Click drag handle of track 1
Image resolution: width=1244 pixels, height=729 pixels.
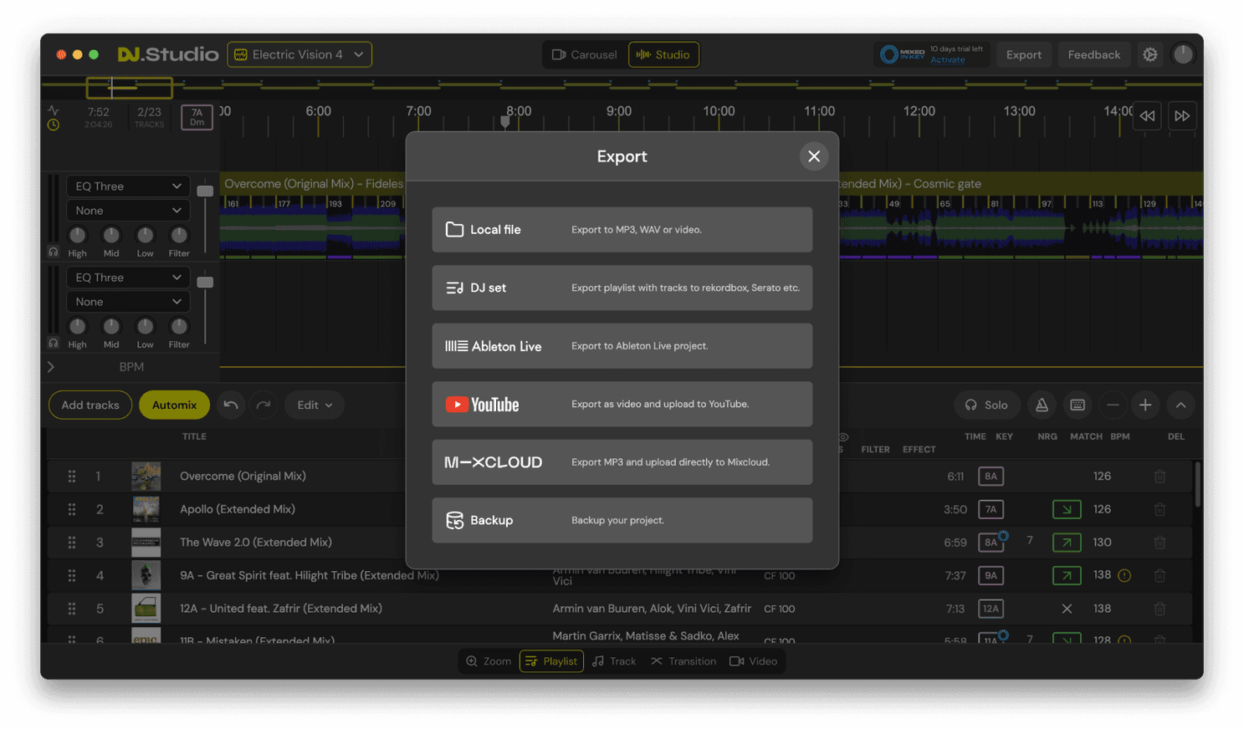(72, 477)
